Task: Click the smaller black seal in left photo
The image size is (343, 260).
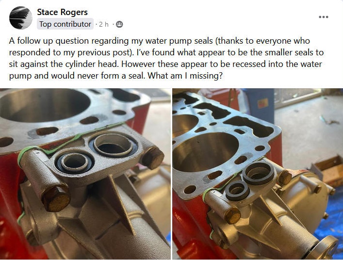Action: click(x=74, y=162)
